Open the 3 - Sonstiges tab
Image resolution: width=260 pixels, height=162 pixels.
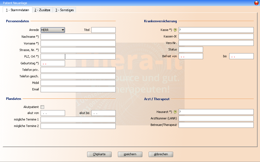tap(65, 10)
